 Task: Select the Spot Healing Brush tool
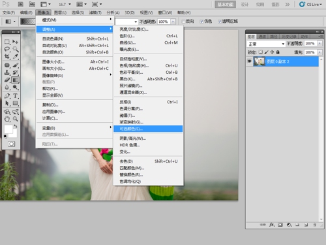tap(7, 65)
